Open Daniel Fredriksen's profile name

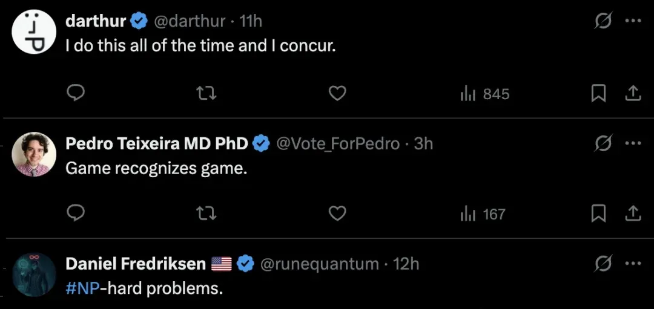point(136,264)
